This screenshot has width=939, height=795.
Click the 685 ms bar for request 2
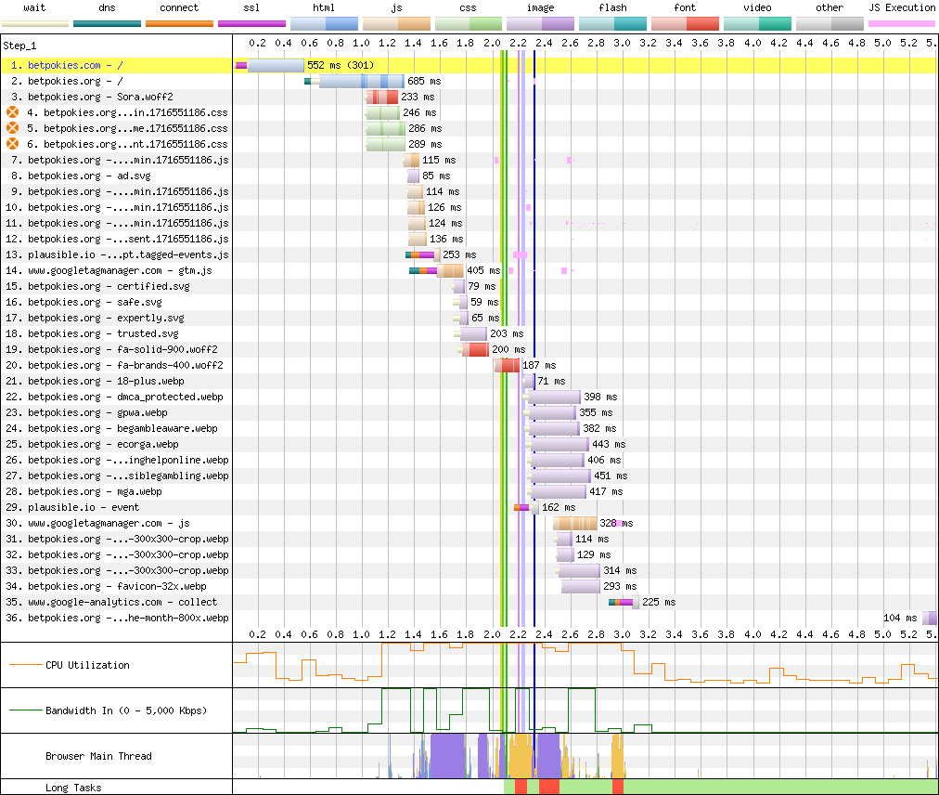point(354,81)
